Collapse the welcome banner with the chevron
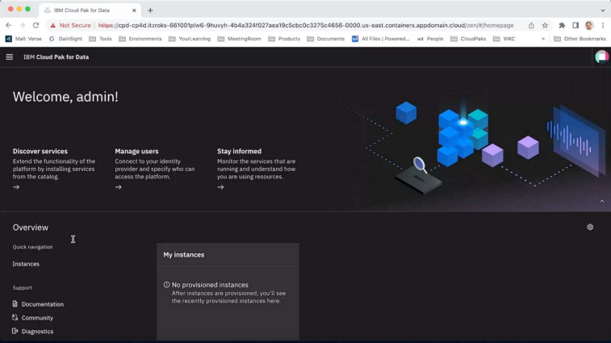Viewport: 611px width, 343px height. (602, 201)
